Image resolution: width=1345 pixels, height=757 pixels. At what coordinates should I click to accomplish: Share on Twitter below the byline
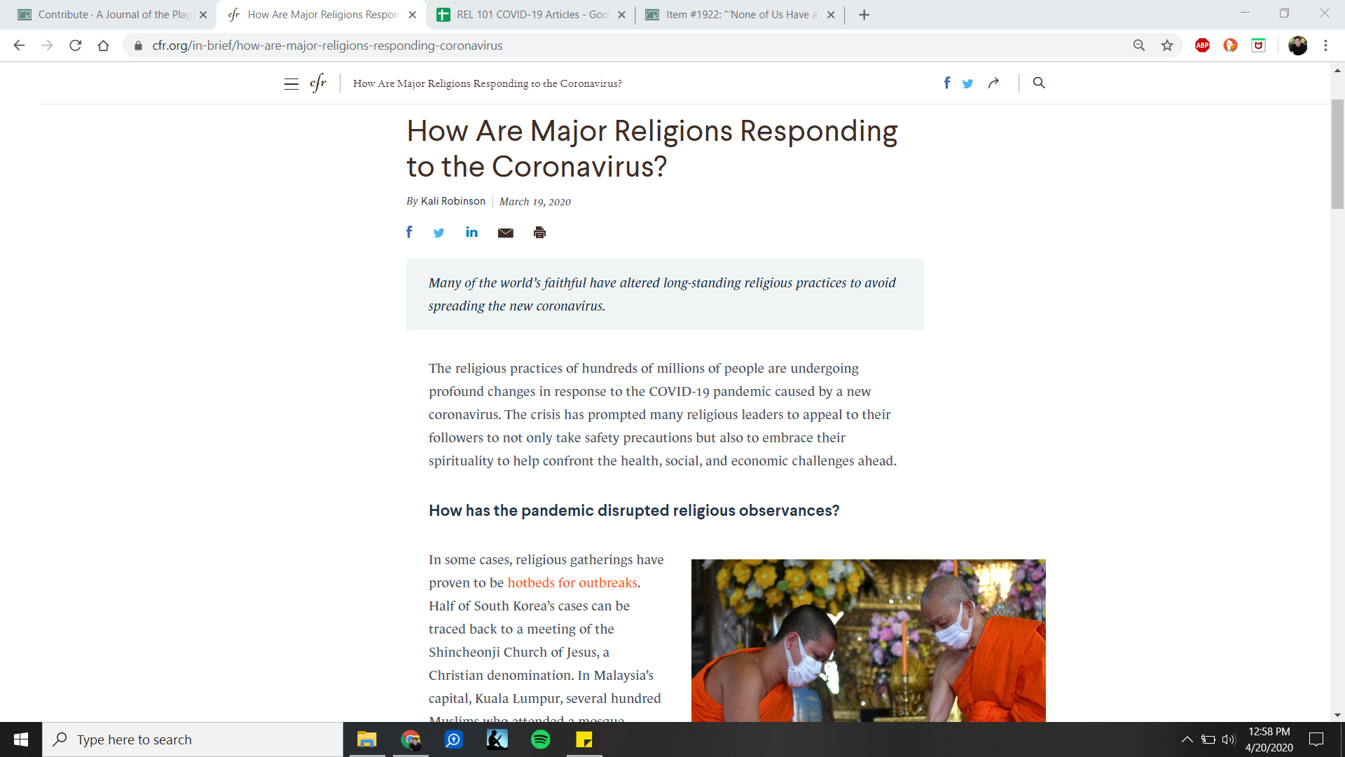tap(439, 233)
